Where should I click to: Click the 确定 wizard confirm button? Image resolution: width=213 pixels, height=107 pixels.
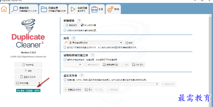coord(129,43)
